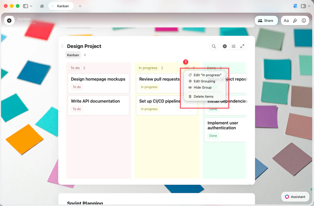
Task: Choose Delete items from the context menu
Action: coord(204,96)
